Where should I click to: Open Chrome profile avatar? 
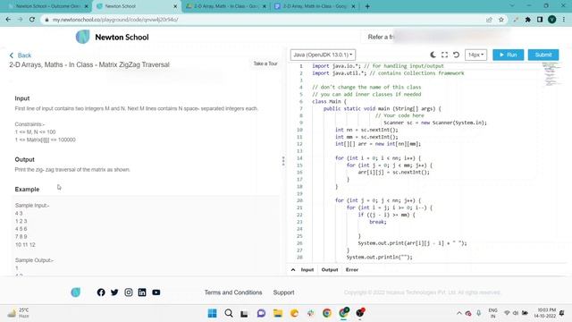click(x=552, y=20)
